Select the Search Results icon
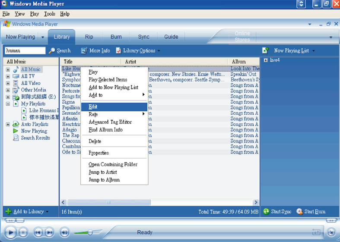 click(16, 138)
